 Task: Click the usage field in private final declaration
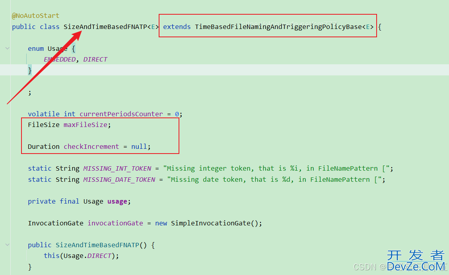(x=117, y=202)
